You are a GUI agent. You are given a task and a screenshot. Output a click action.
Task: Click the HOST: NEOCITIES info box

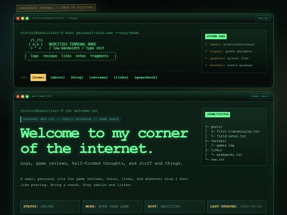[x=174, y=207]
